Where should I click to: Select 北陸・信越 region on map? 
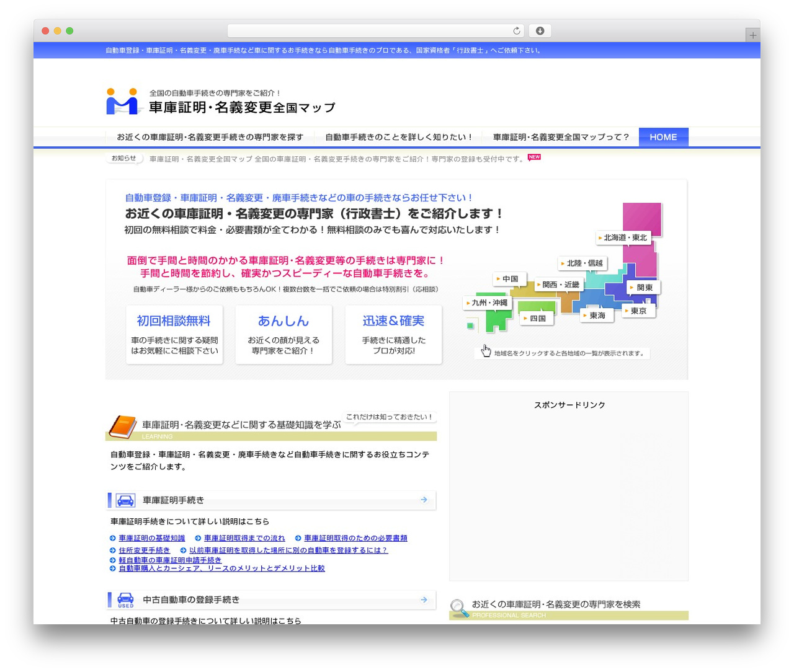pos(582,263)
